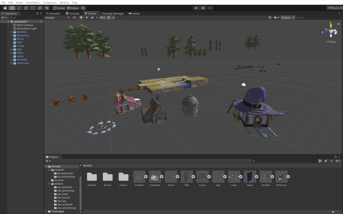Viewport: 343px width, 214px height.
Task: Lock the Hierarchy panel
Action: (x=38, y=13)
